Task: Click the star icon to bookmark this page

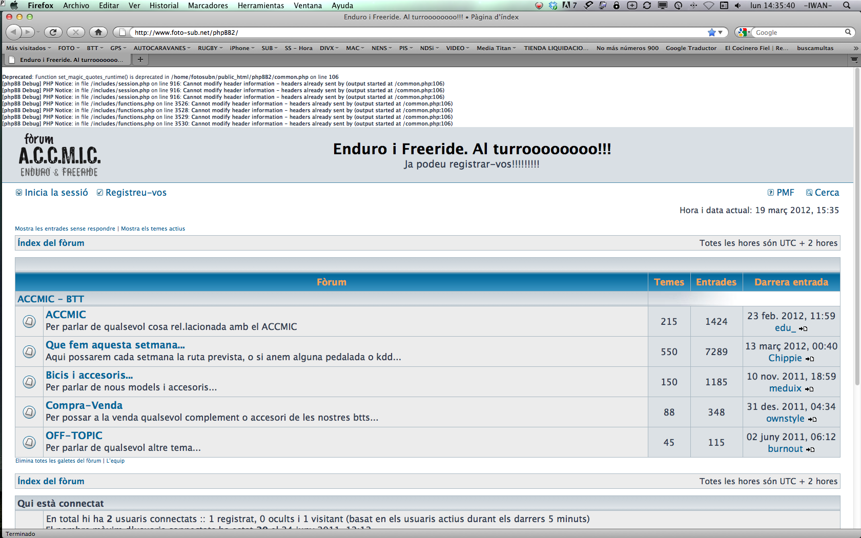Action: coord(711,32)
